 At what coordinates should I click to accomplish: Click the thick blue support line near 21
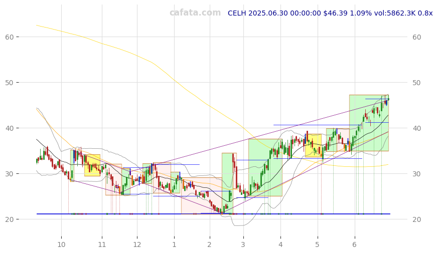213,214
